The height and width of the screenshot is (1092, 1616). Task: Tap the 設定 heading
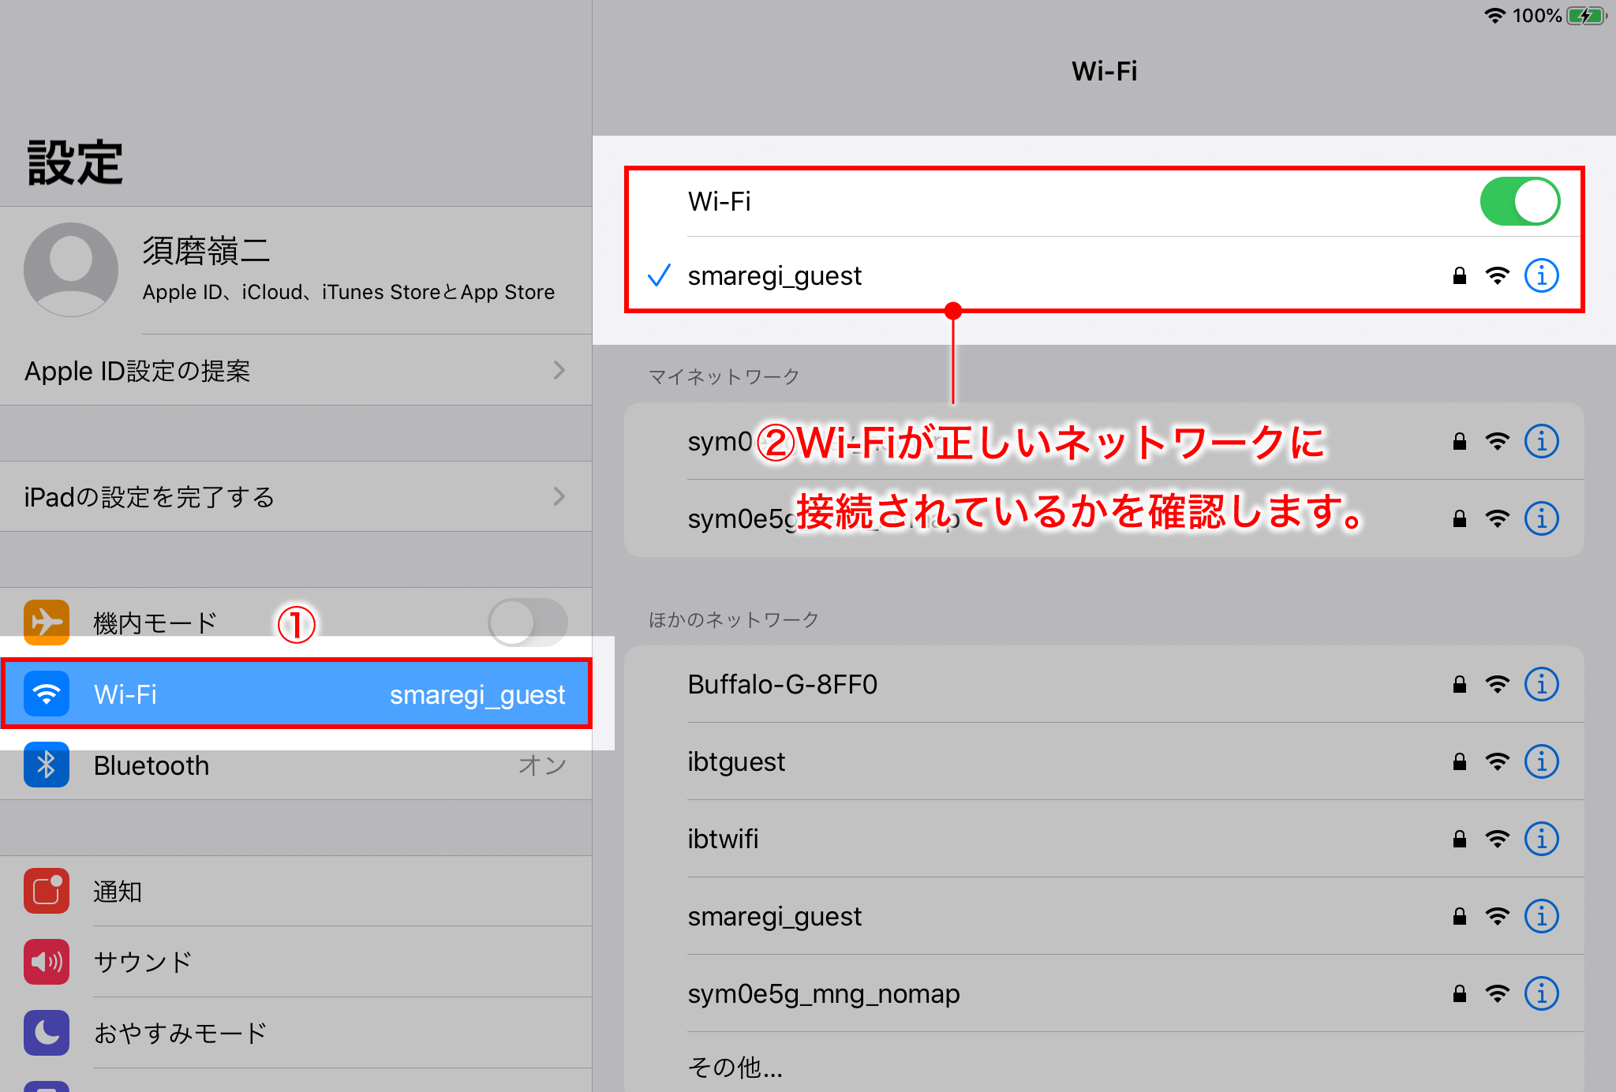pyautogui.click(x=75, y=163)
